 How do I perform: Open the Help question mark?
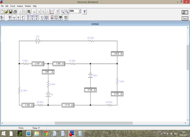coord(85,12)
